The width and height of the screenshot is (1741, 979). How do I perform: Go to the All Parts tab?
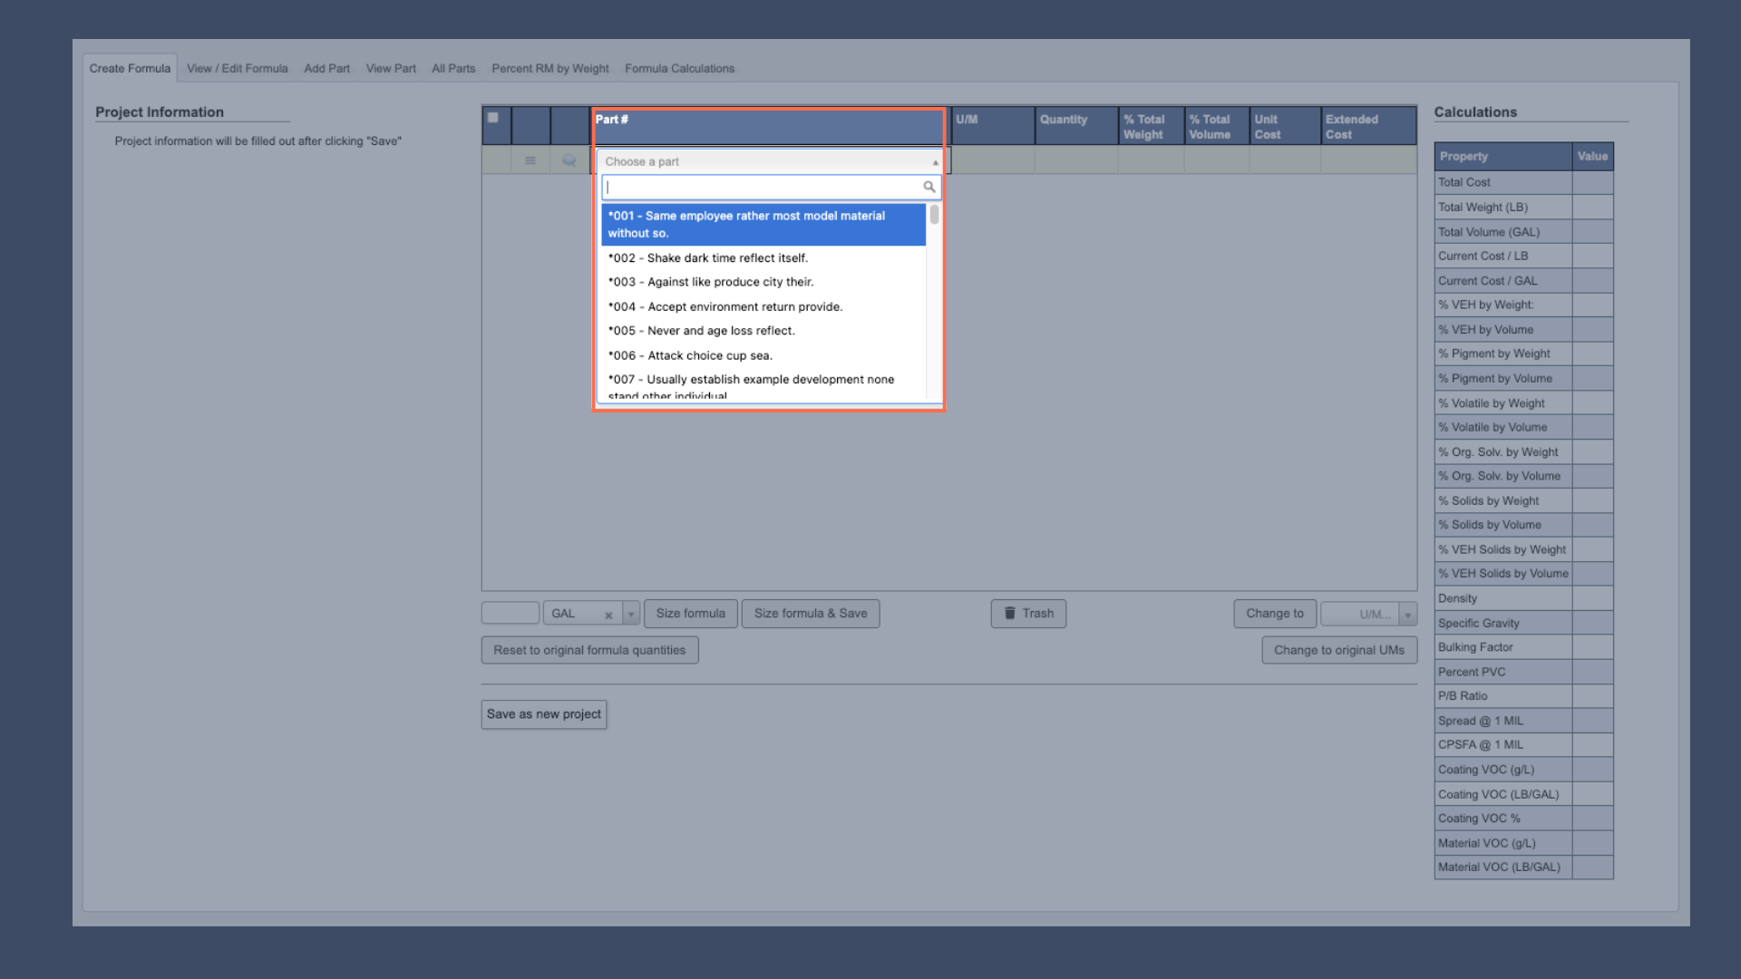(x=453, y=69)
